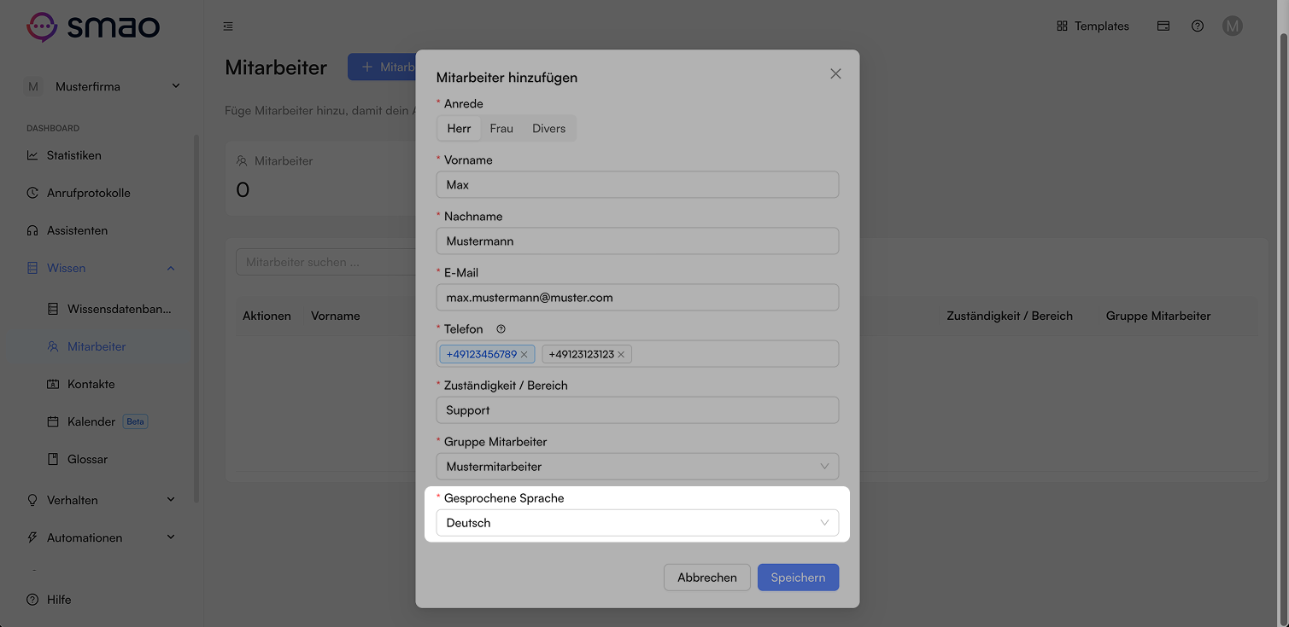The height and width of the screenshot is (627, 1289).
Task: Click the Statistiken chart icon
Action: [x=32, y=155]
